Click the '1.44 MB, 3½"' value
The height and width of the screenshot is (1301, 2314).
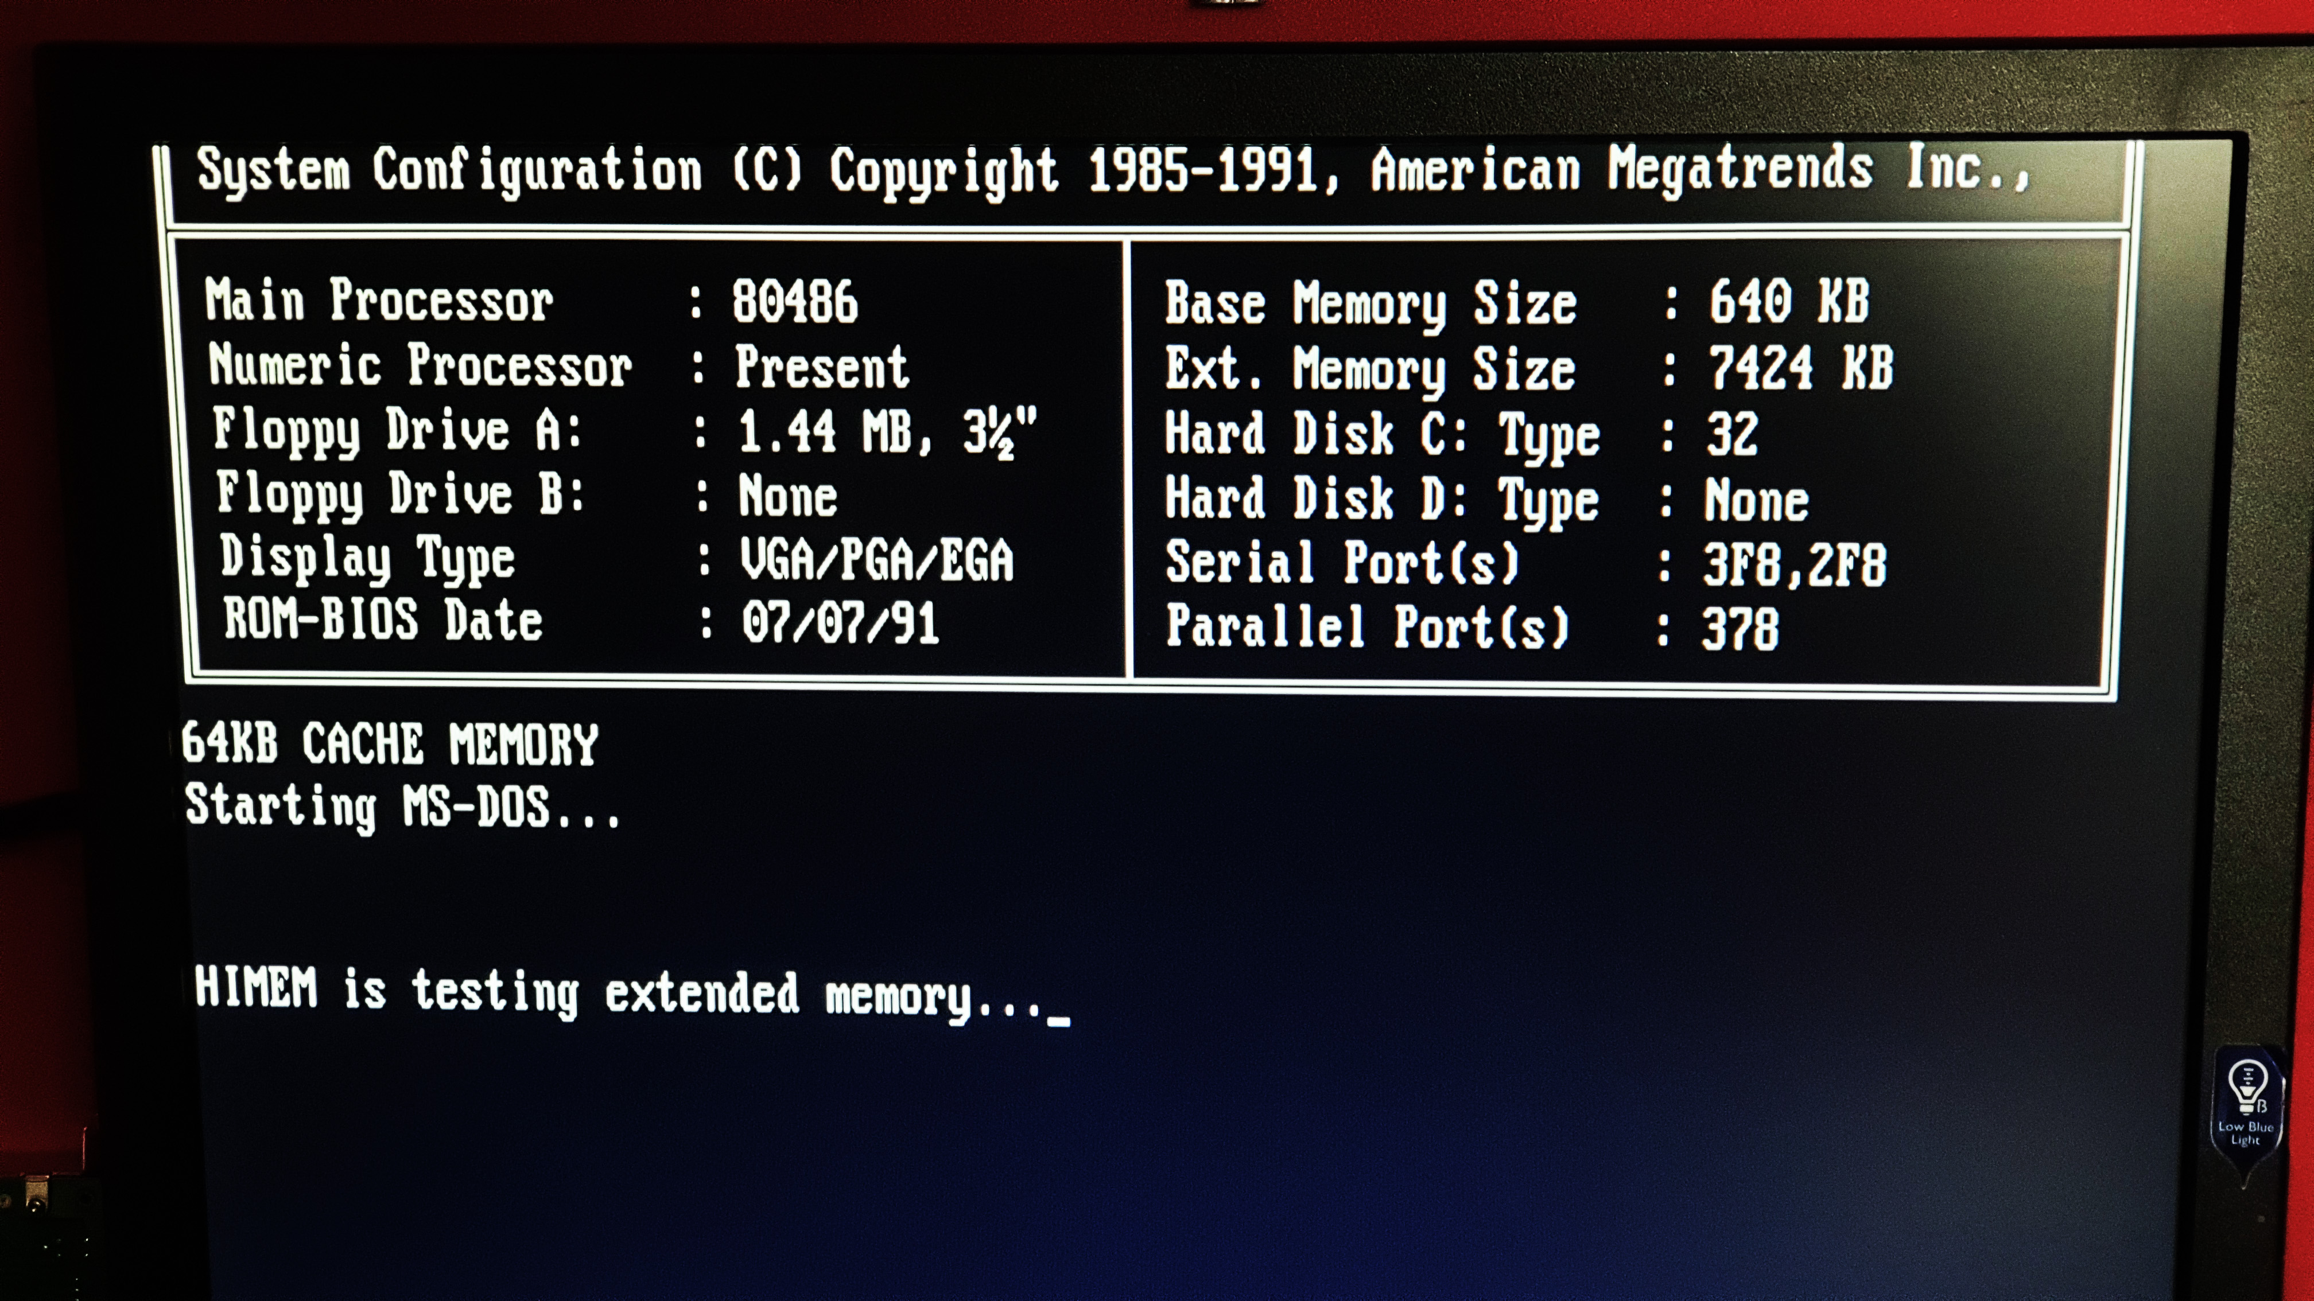pyautogui.click(x=887, y=433)
